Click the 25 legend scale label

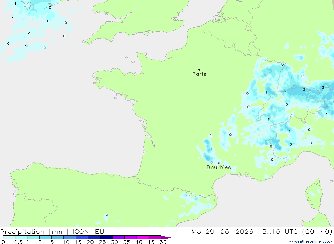(x=103, y=242)
